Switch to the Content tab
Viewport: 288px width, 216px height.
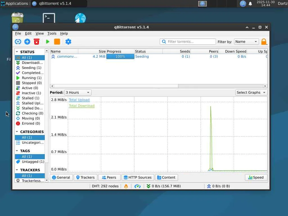pyautogui.click(x=166, y=177)
